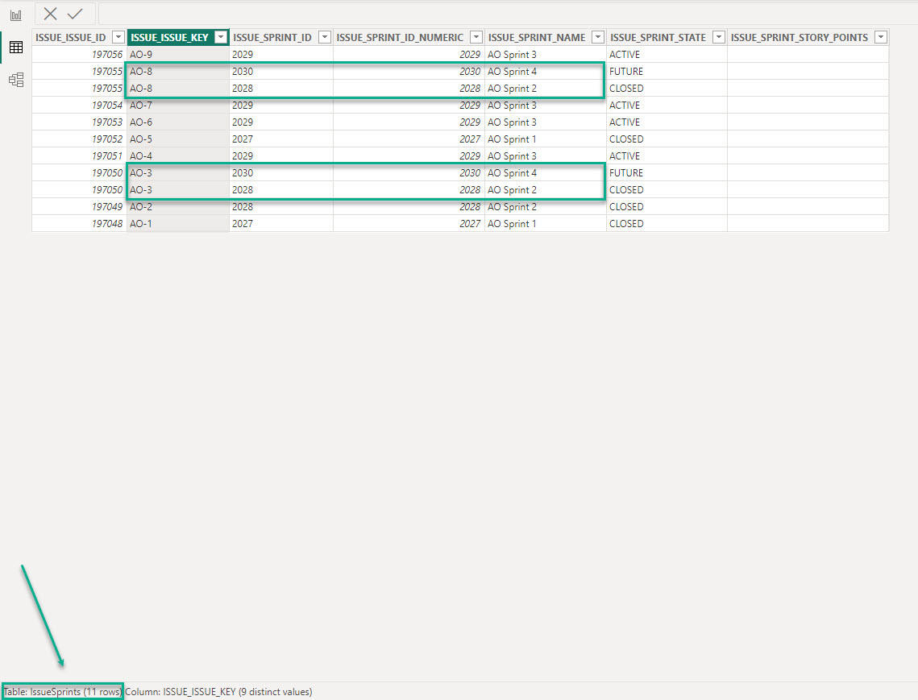The height and width of the screenshot is (700, 918).
Task: Open ISSUE_SPRINT_ID column filter dropdown
Action: 324,37
